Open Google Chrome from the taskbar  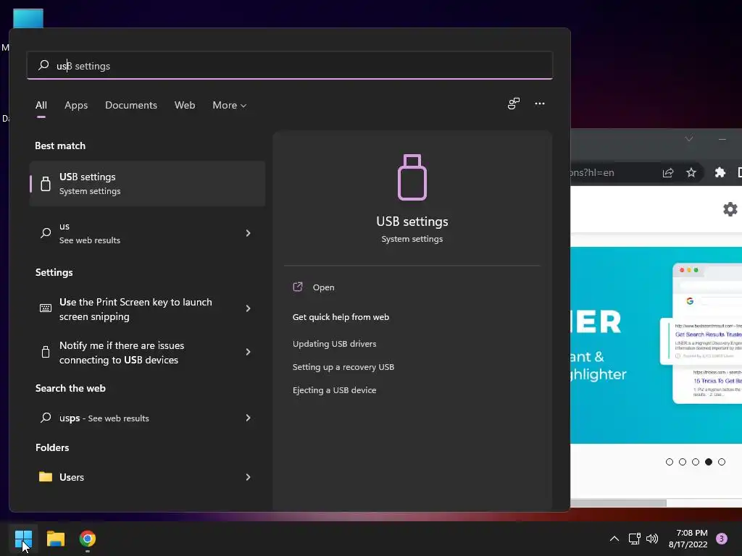88,539
